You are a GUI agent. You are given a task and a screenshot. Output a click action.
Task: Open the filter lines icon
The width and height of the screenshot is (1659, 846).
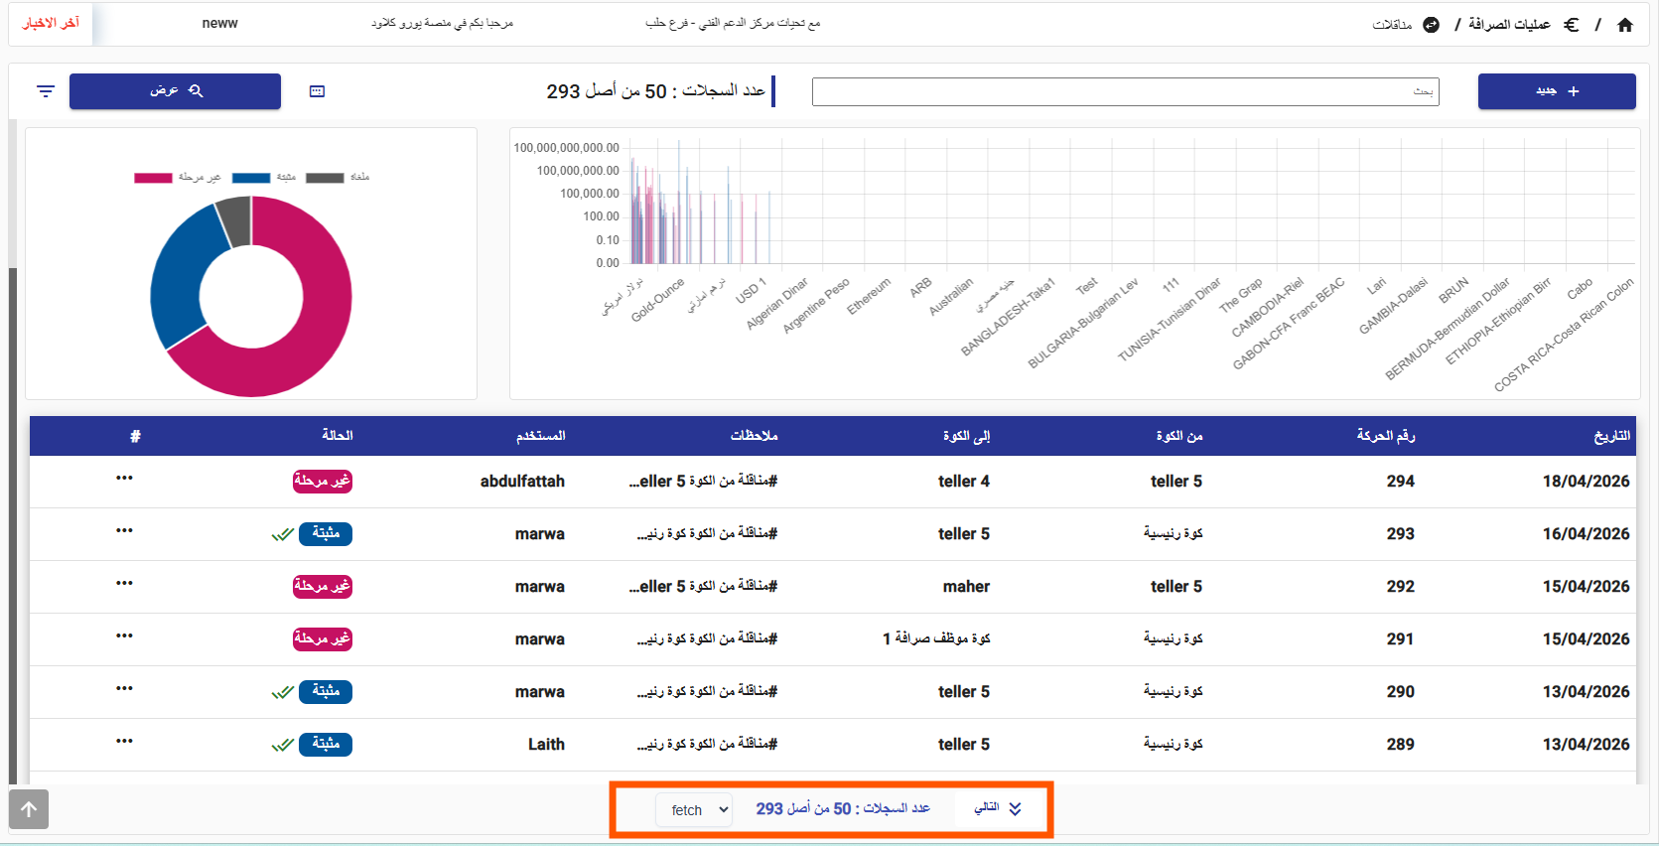(x=46, y=91)
